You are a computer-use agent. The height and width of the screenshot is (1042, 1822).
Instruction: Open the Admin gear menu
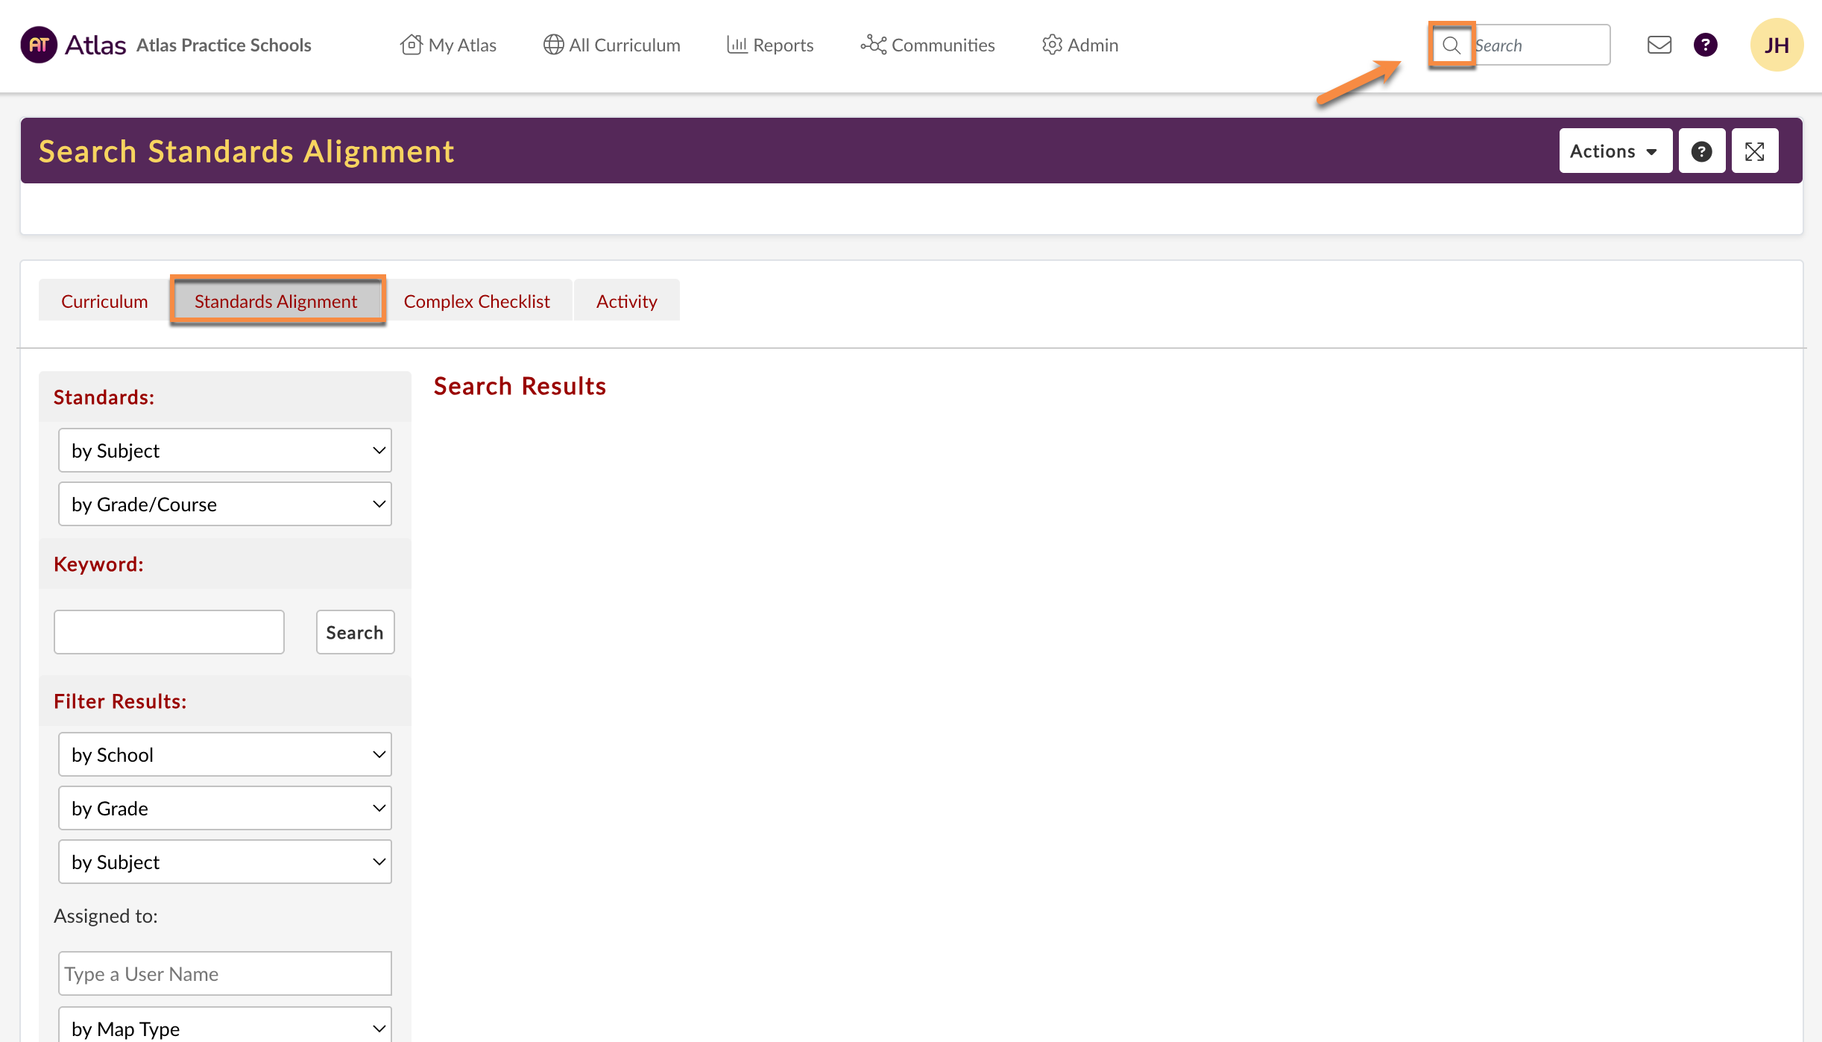[x=1079, y=45]
